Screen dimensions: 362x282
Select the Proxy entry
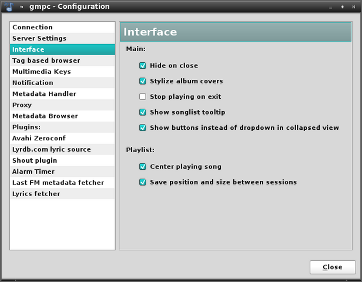(x=62, y=105)
